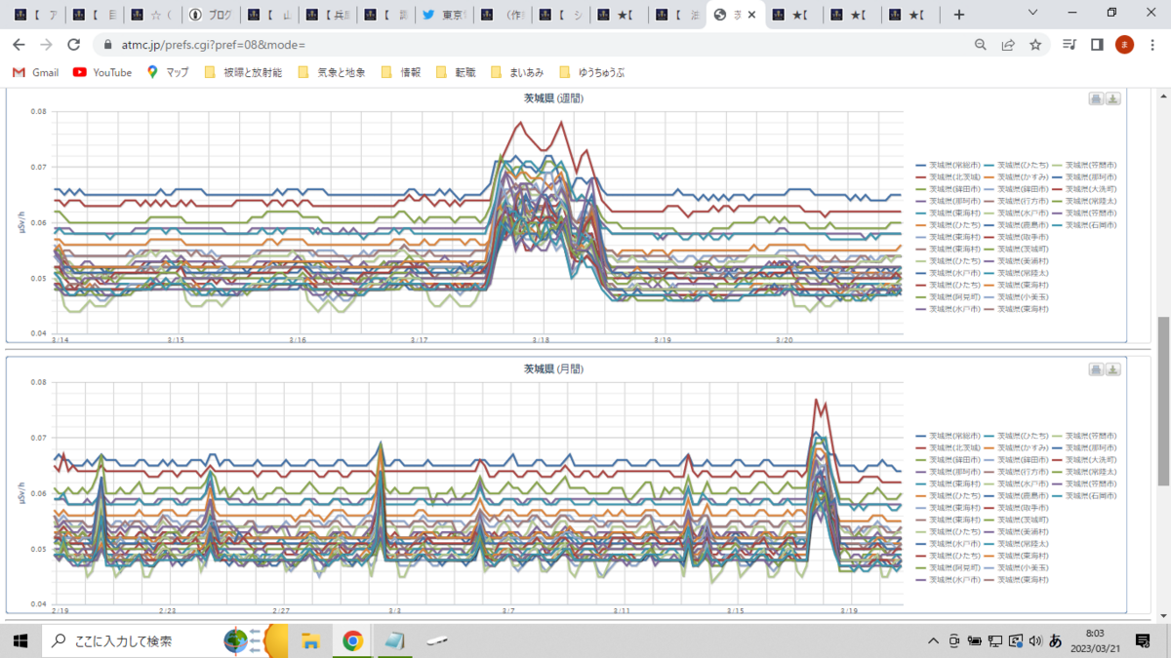Reload the atmc.jp page
Viewport: 1171px width, 658px height.
point(73,45)
